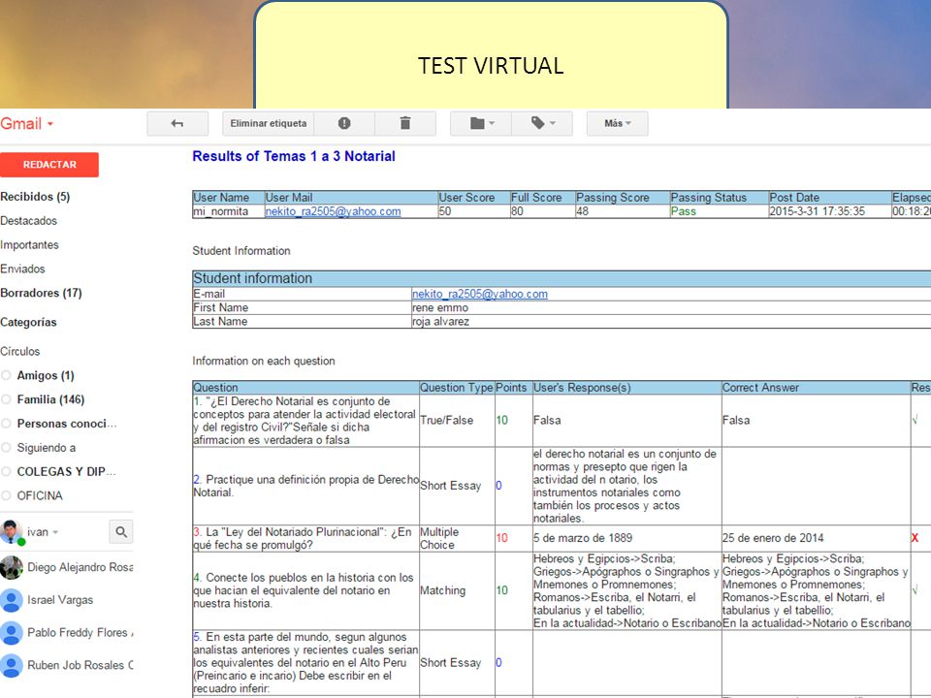Open the Más dropdown menu
This screenshot has width=931, height=698.
click(x=618, y=123)
